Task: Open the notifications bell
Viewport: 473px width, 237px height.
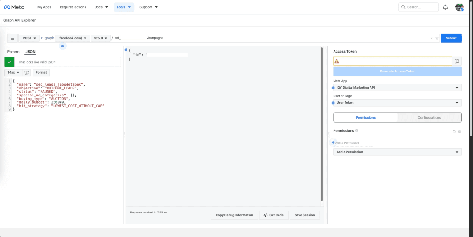Action: click(445, 7)
